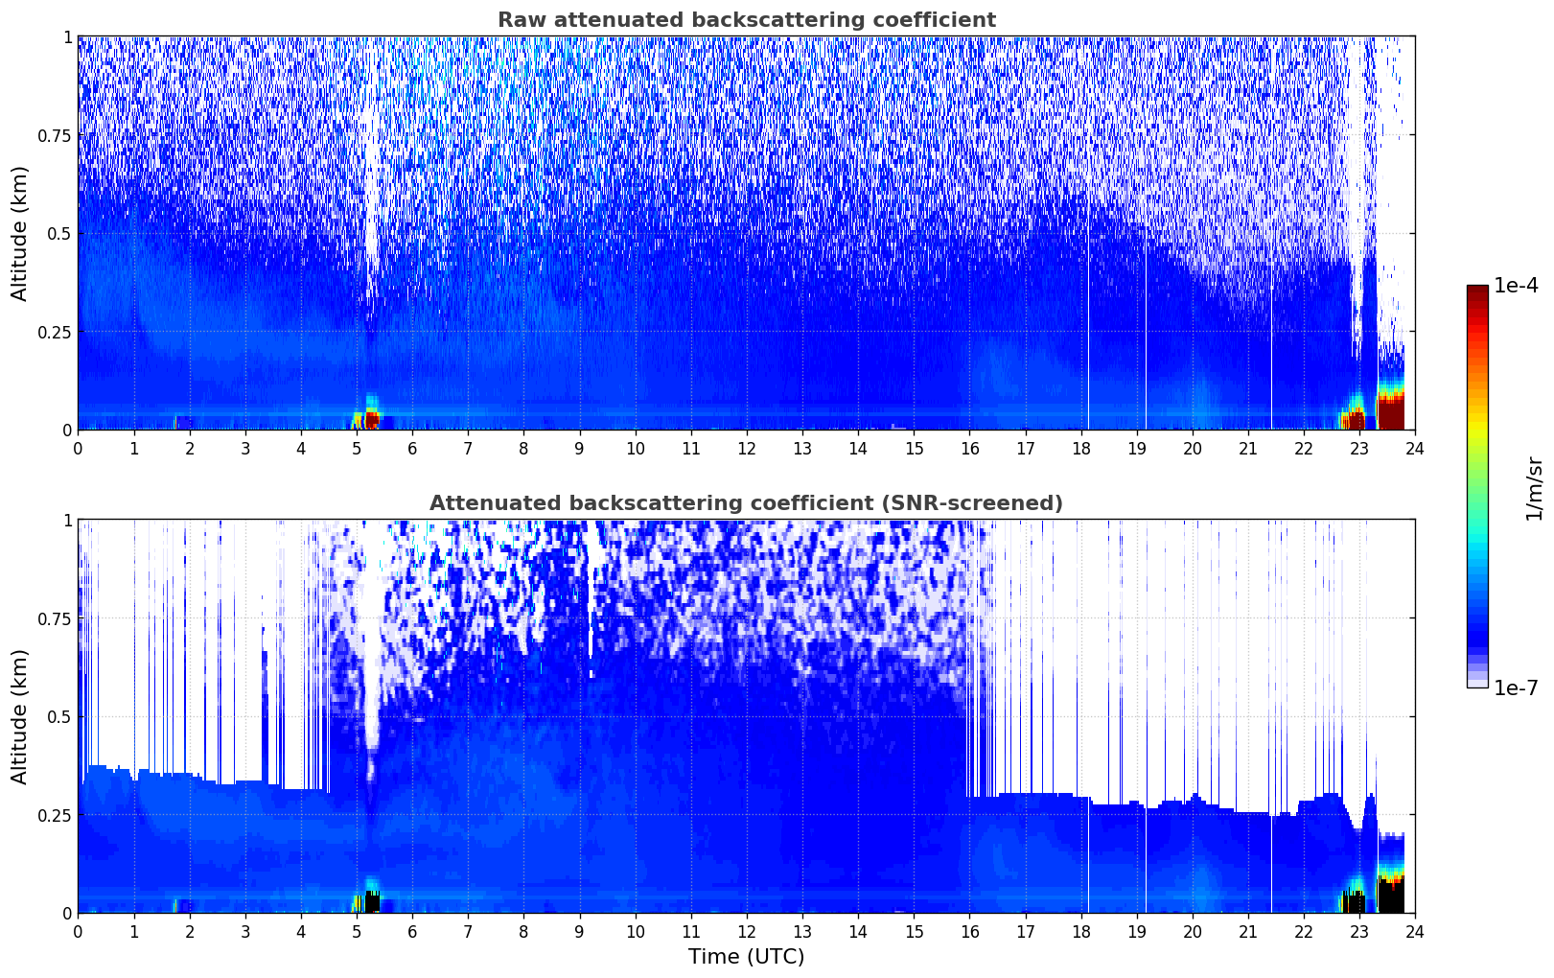Click the '0.75' altitude tick on top plot

(54, 135)
